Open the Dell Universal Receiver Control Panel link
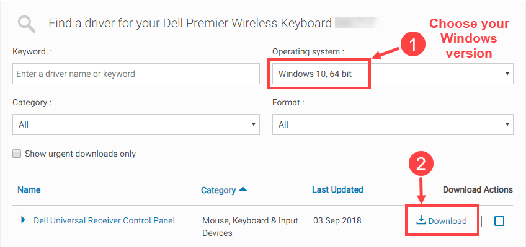526x247 pixels. [x=104, y=220]
